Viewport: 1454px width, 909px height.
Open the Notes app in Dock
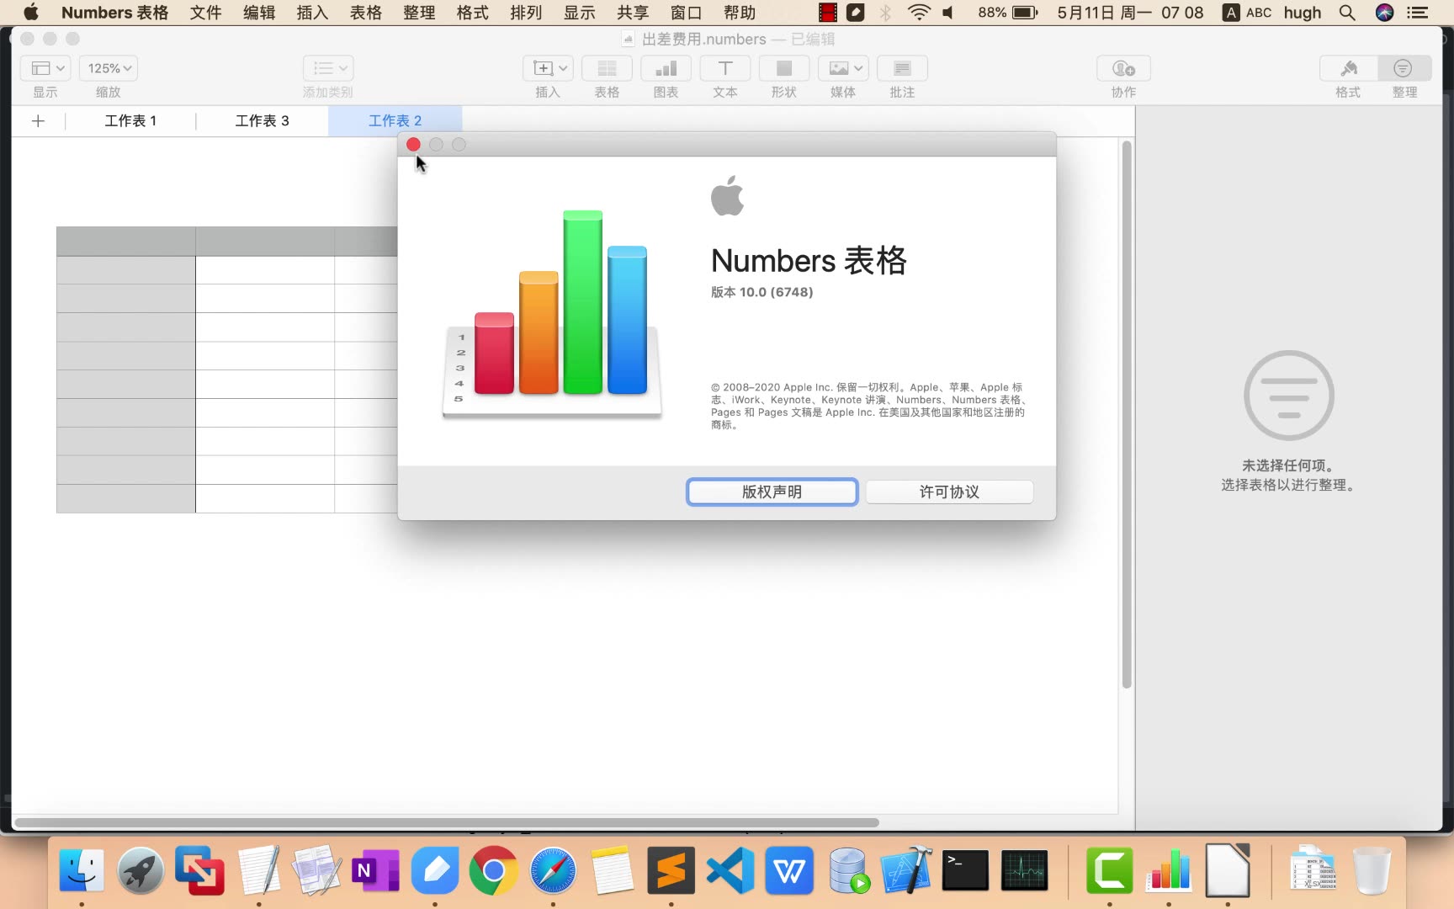(612, 870)
